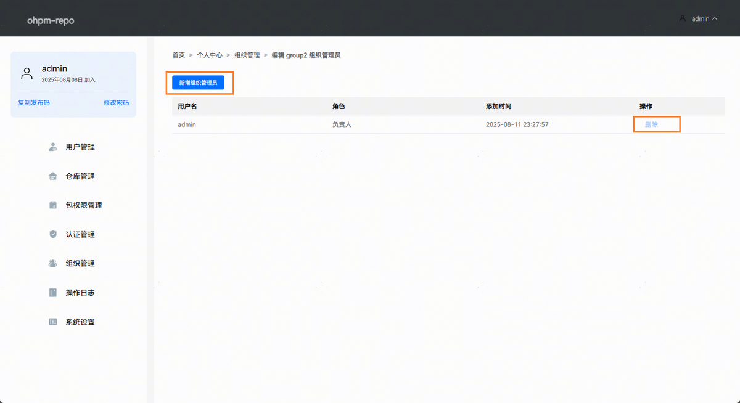Add a new organization admin
740x403 pixels.
pyautogui.click(x=198, y=83)
